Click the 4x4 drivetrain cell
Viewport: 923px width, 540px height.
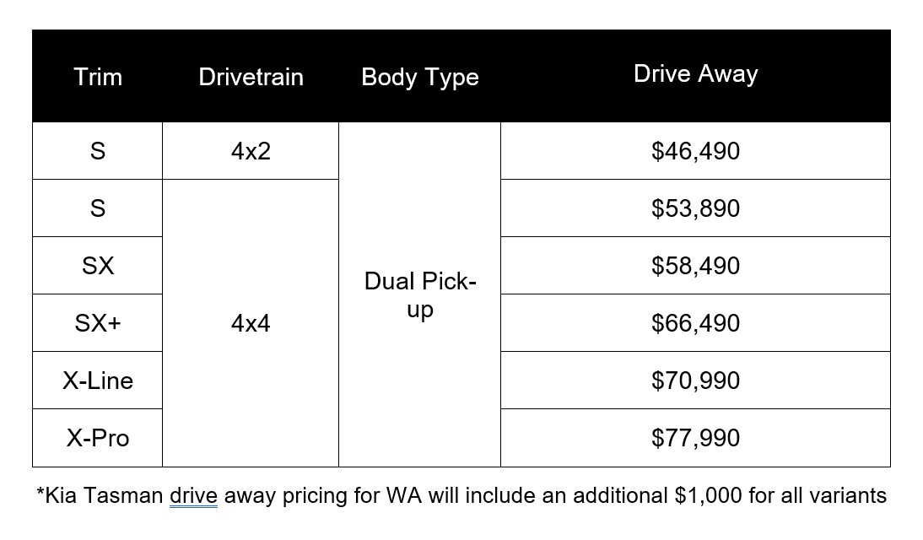click(x=251, y=323)
